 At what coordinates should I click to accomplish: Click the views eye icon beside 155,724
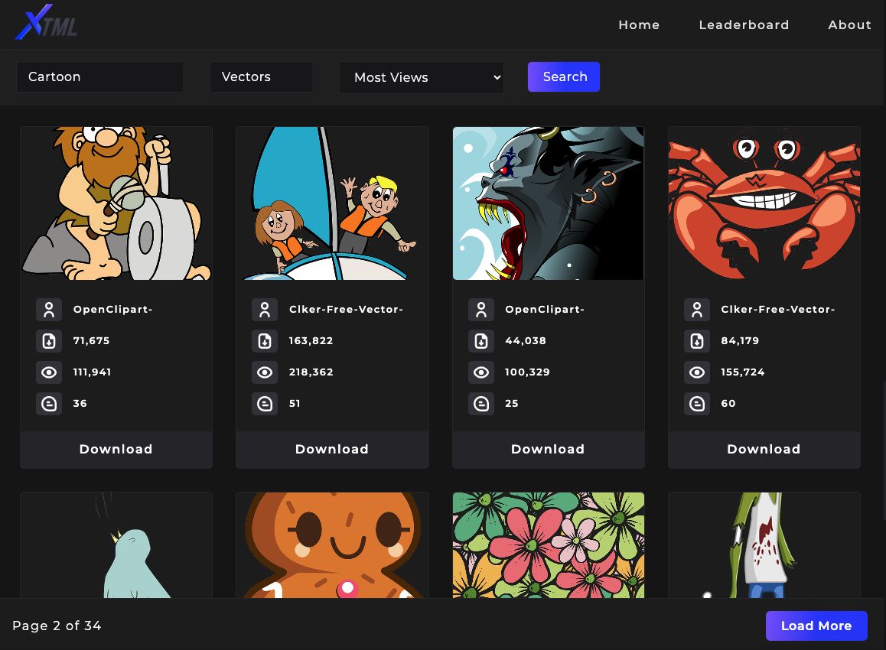click(x=697, y=372)
